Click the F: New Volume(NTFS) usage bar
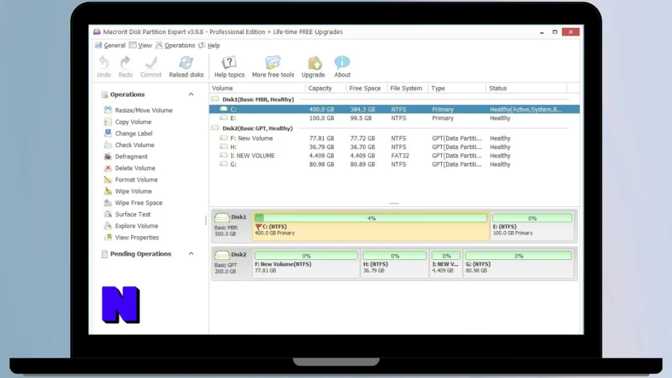 click(306, 255)
